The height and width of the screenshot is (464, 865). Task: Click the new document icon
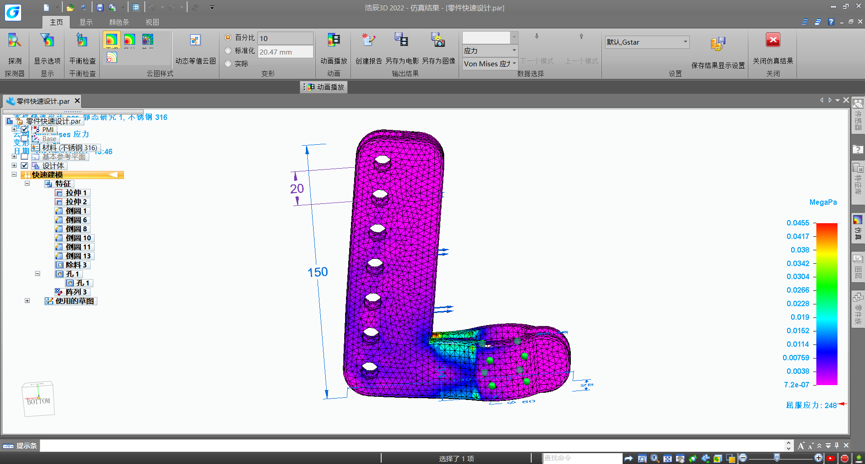(46, 7)
